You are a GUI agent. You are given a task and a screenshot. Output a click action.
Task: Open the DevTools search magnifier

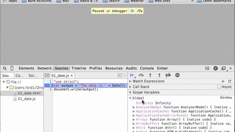click(x=5, y=69)
